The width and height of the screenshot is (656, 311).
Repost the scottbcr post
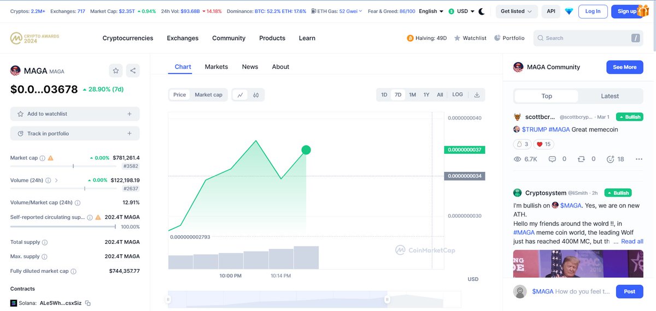(581, 159)
